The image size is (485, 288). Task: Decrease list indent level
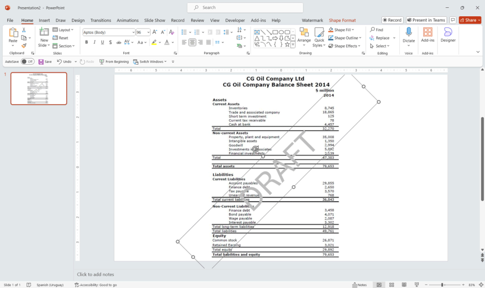[210, 32]
